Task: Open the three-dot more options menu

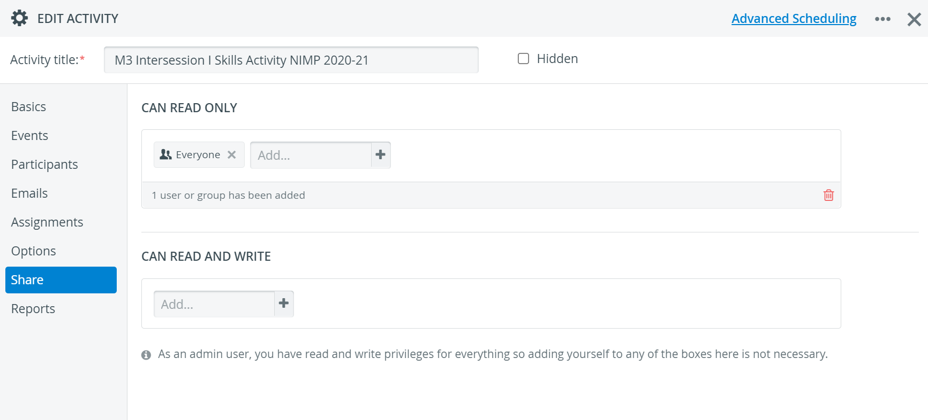Action: pyautogui.click(x=882, y=19)
